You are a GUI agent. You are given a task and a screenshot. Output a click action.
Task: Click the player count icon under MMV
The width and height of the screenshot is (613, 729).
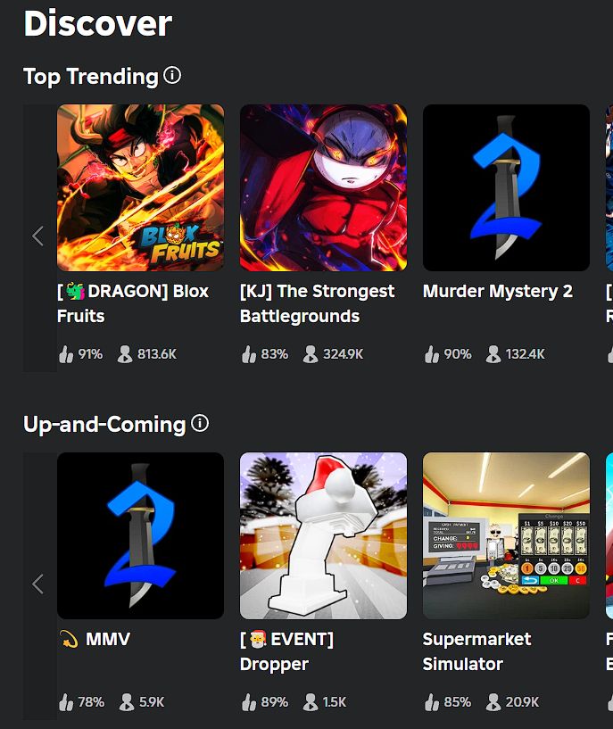pyautogui.click(x=127, y=702)
